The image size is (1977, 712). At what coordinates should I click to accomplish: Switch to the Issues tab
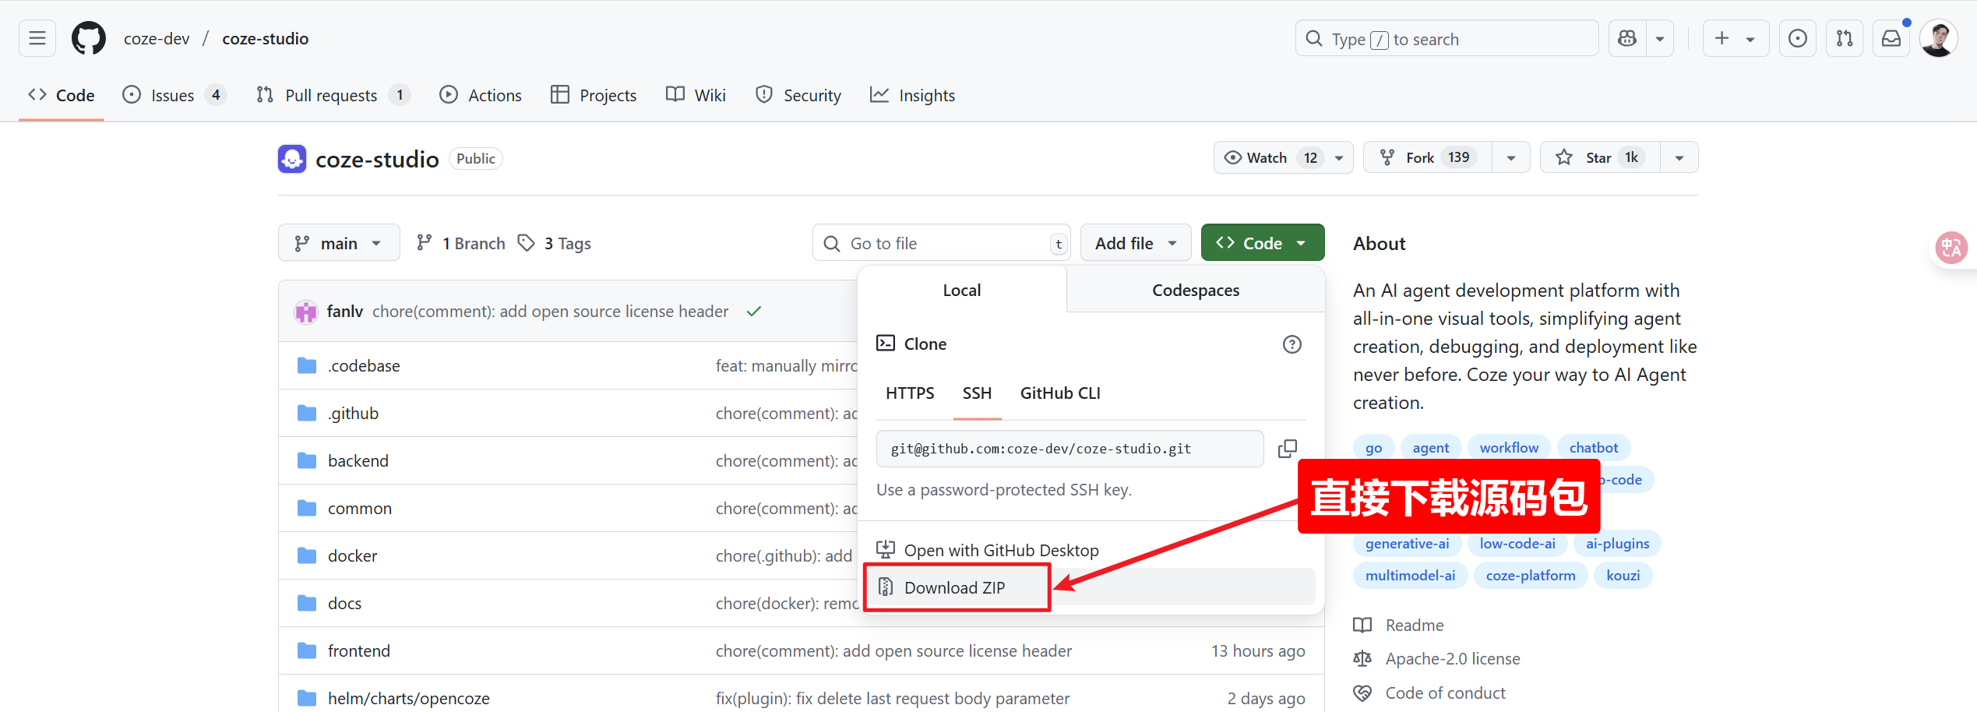[174, 95]
